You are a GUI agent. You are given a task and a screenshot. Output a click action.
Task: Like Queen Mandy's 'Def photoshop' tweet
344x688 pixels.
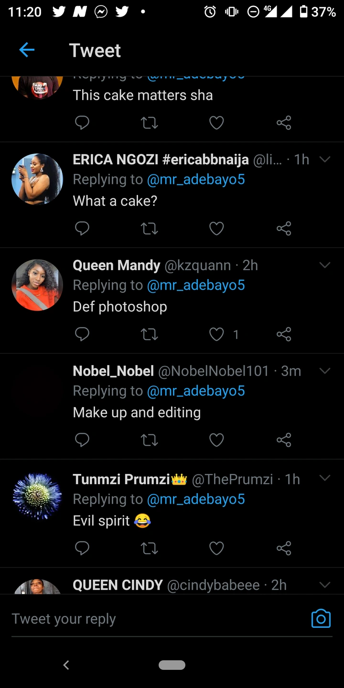[x=216, y=334]
